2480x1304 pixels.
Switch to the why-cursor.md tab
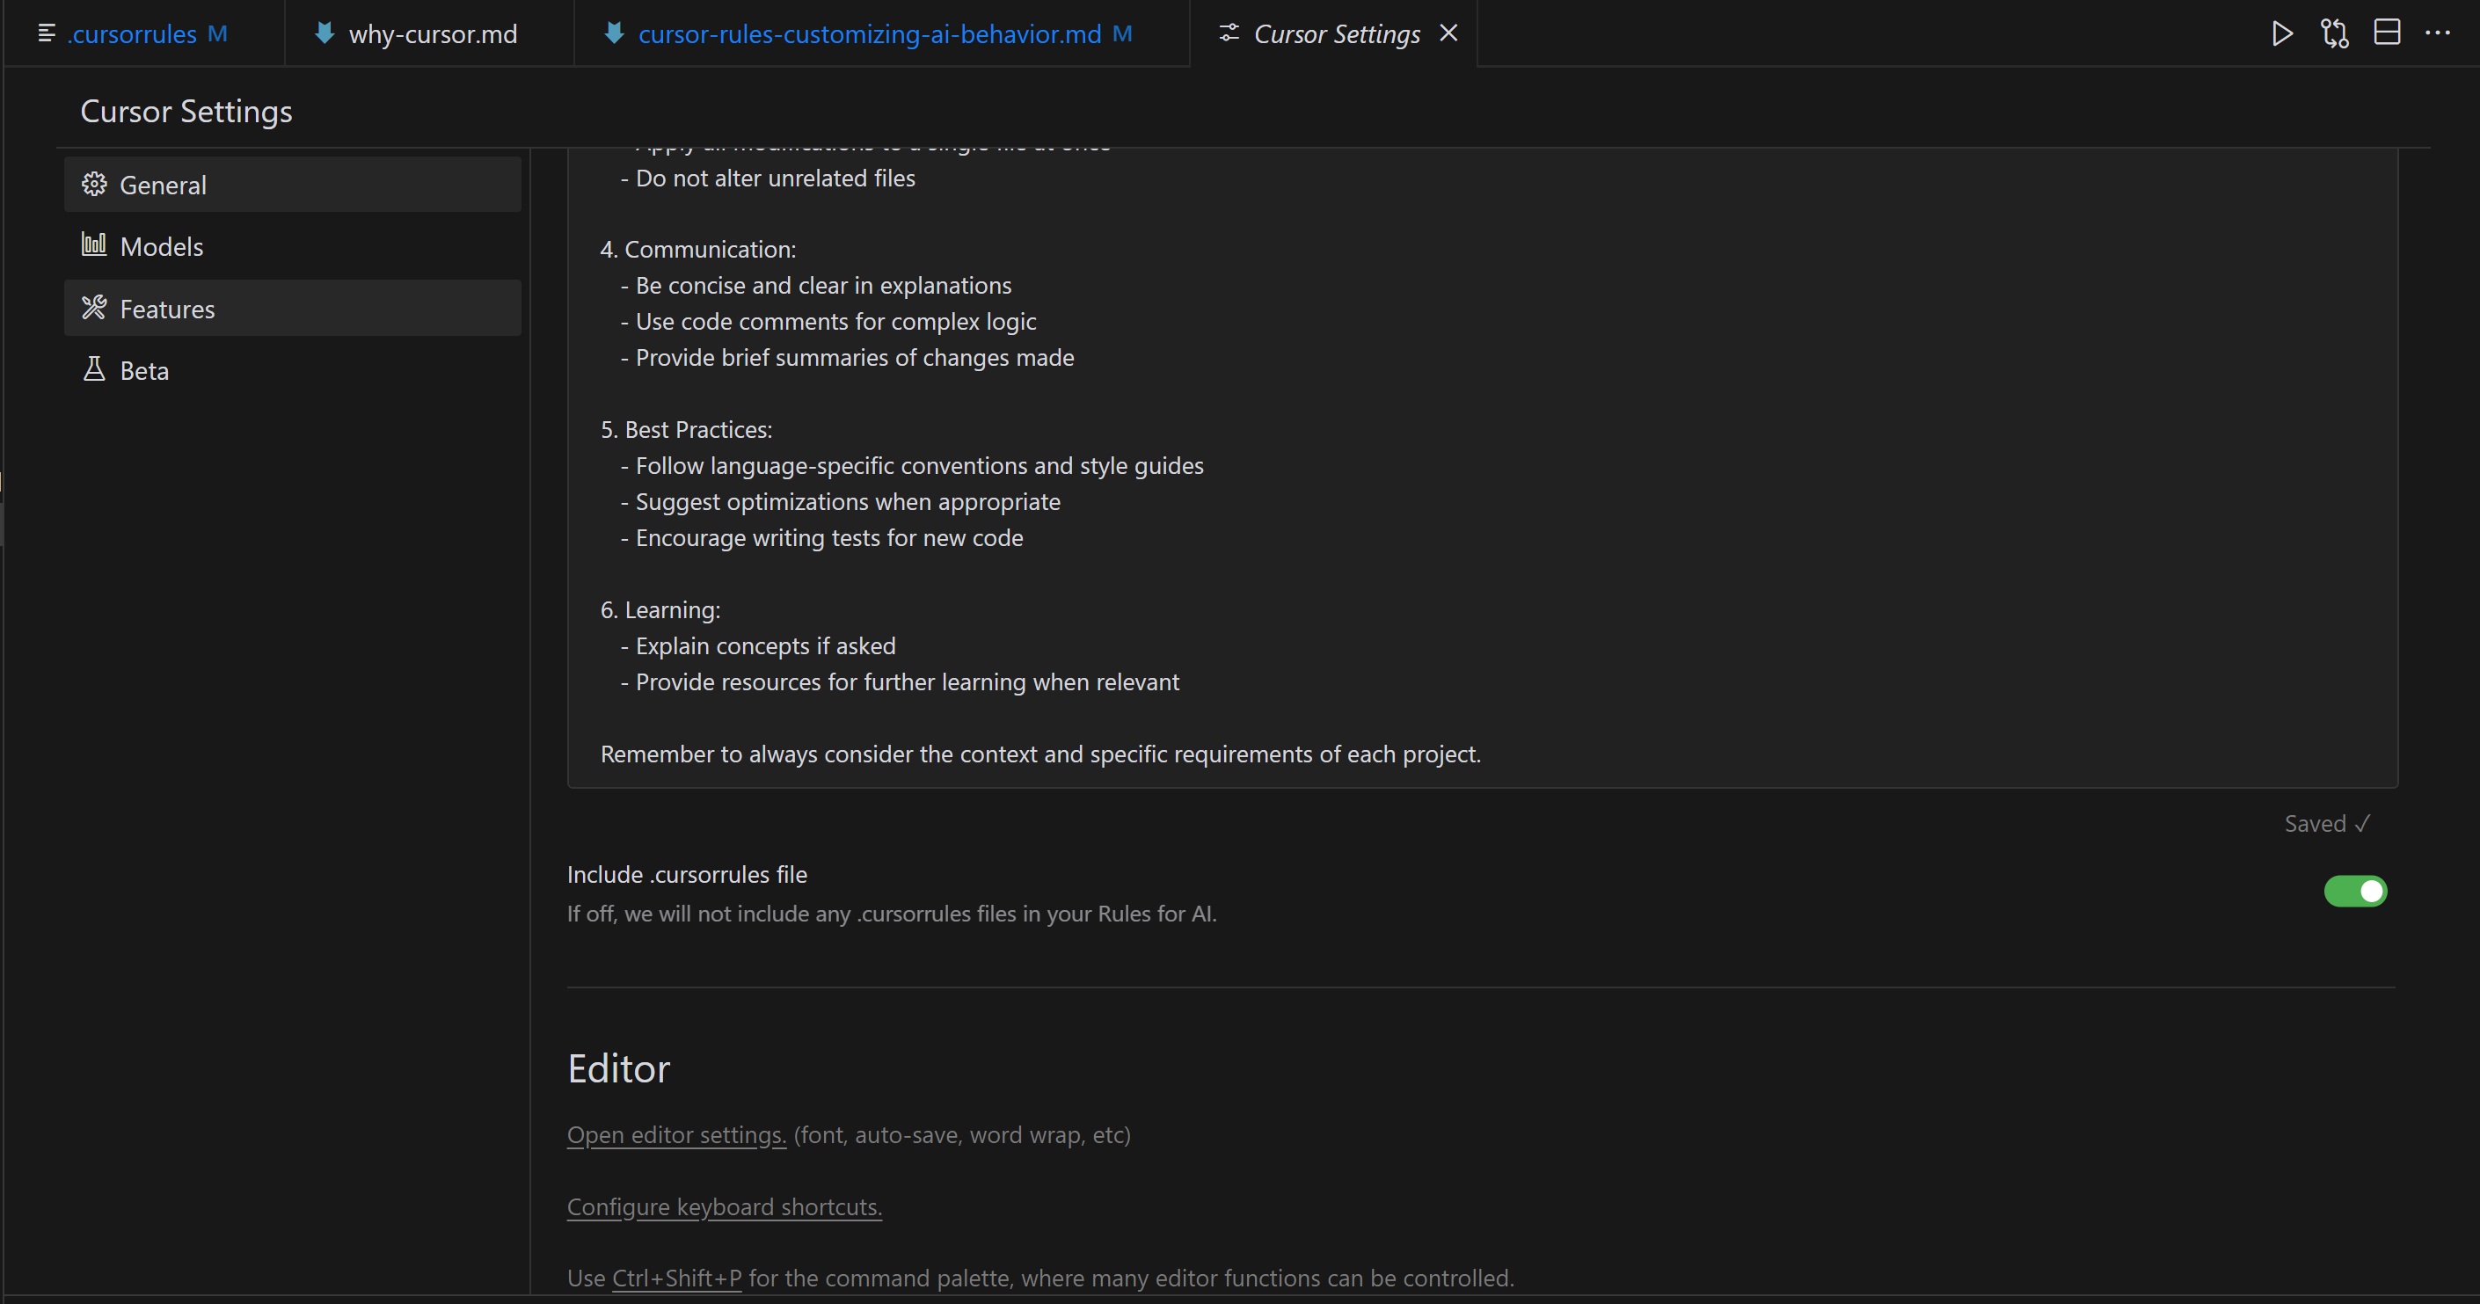[x=430, y=33]
